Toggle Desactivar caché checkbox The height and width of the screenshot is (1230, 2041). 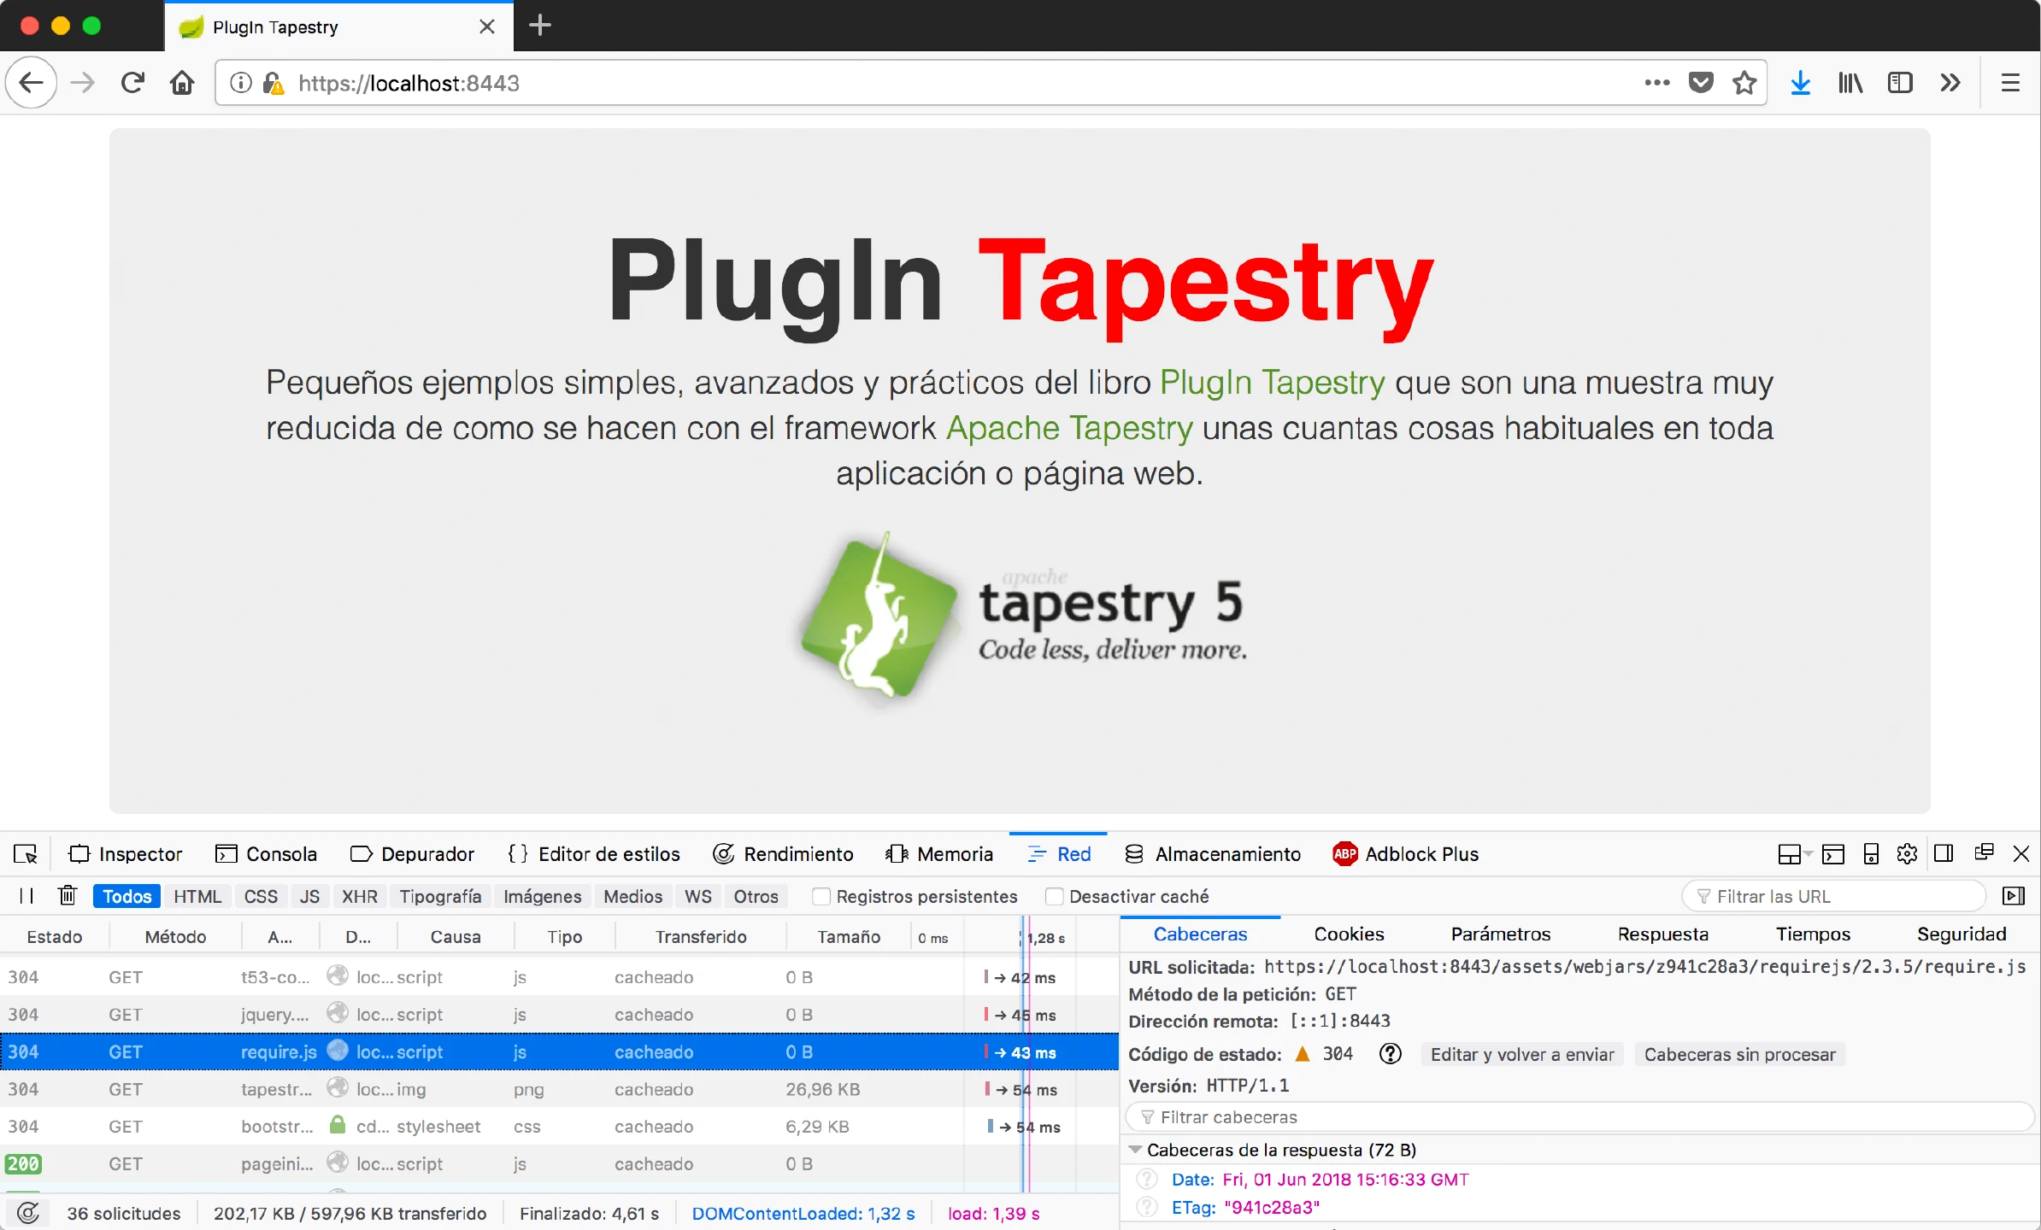point(1055,897)
